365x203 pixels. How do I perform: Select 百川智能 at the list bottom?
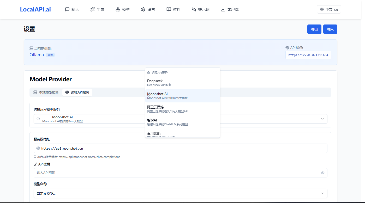pyautogui.click(x=183, y=133)
